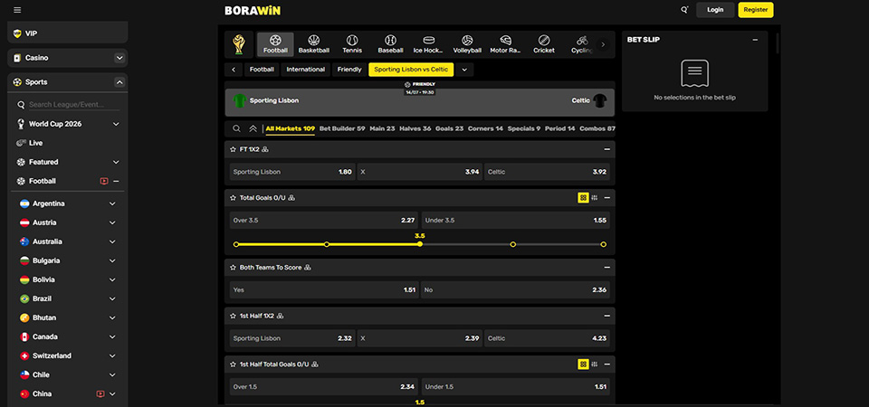Switch Total Goals O/U to grid view
This screenshot has width=869, height=407.
[x=583, y=198]
